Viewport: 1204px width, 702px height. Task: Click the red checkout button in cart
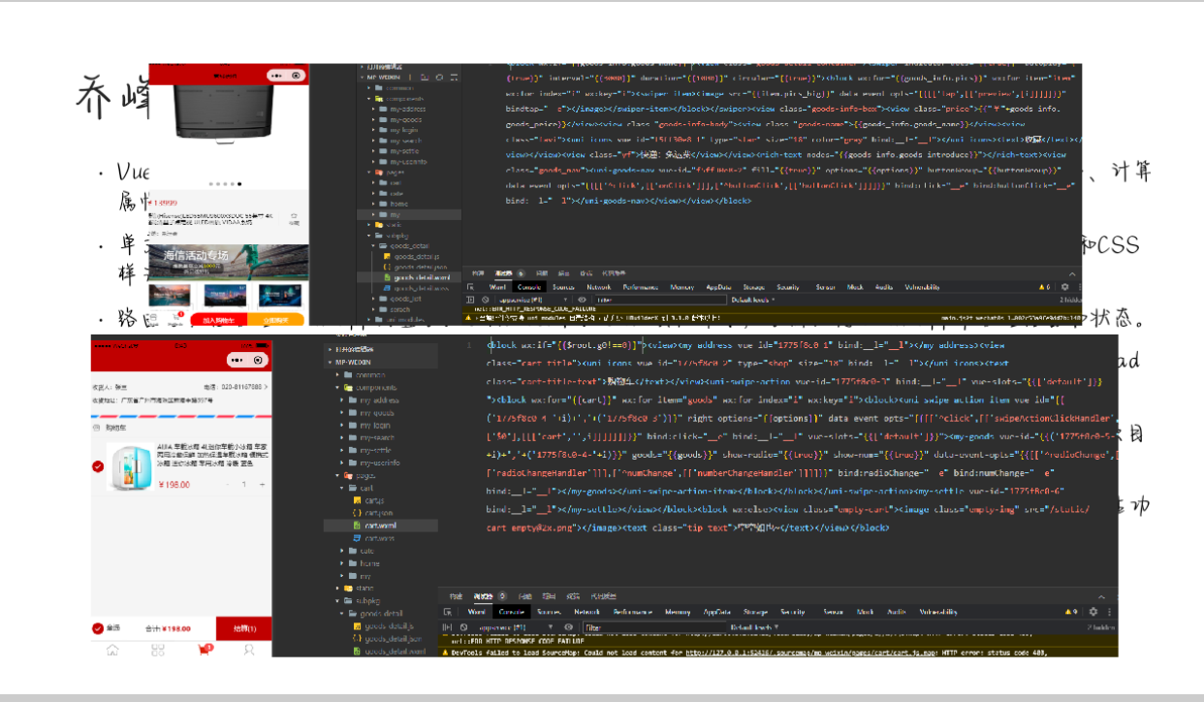coord(243,628)
